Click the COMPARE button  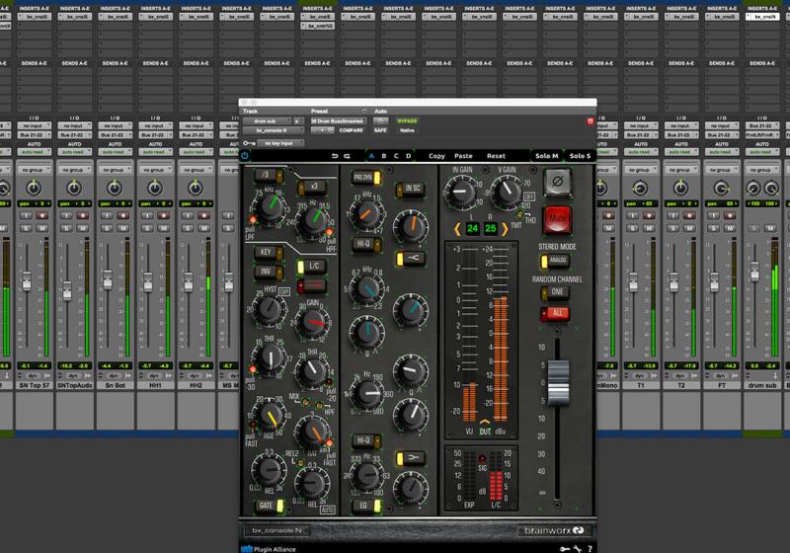[352, 130]
